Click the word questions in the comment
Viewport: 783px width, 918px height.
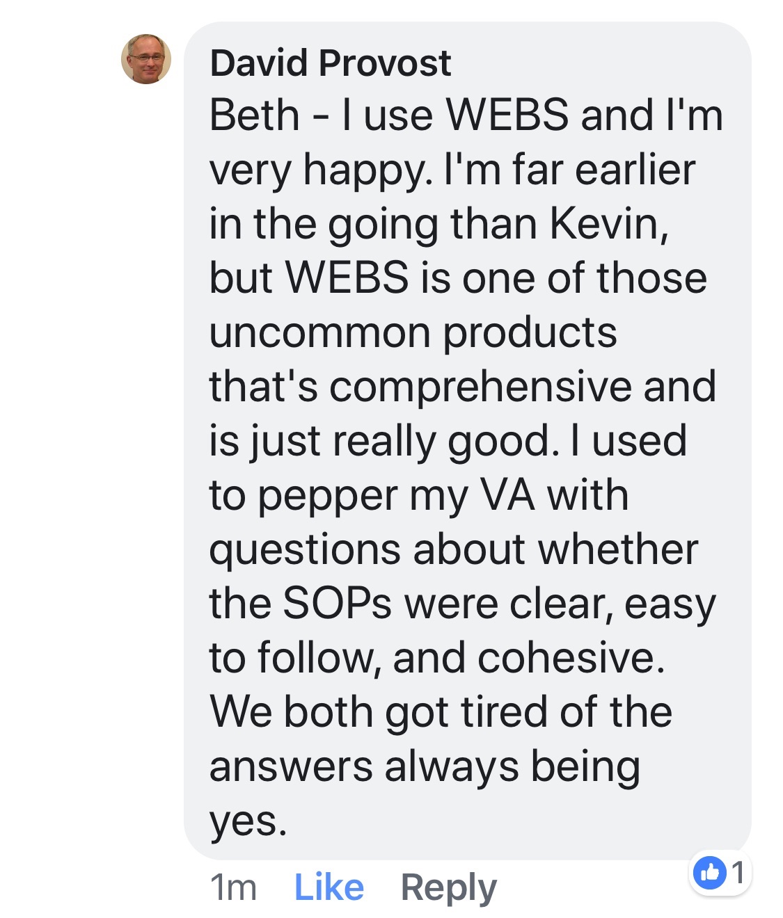pos(304,550)
